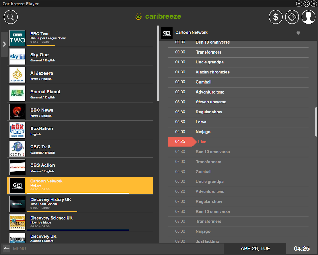
Task: Open the Animal Planet channel title
Action: (x=45, y=92)
